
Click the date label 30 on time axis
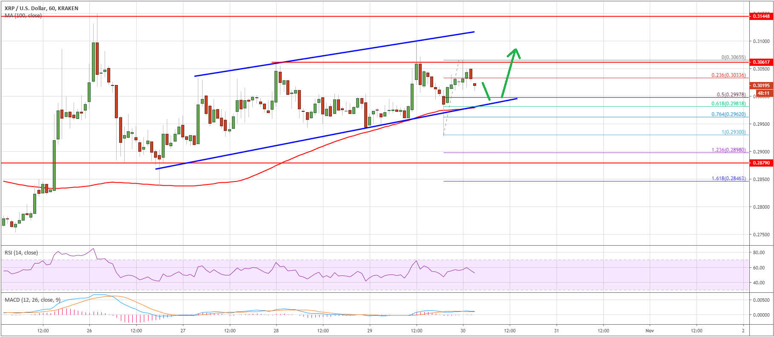pos(463,330)
